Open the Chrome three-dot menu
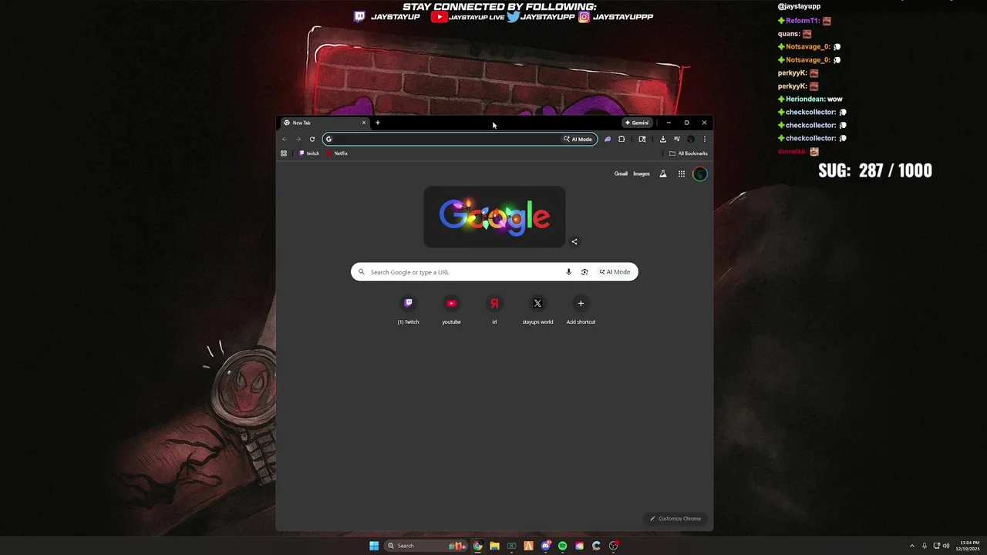Viewport: 987px width, 555px height. point(704,140)
